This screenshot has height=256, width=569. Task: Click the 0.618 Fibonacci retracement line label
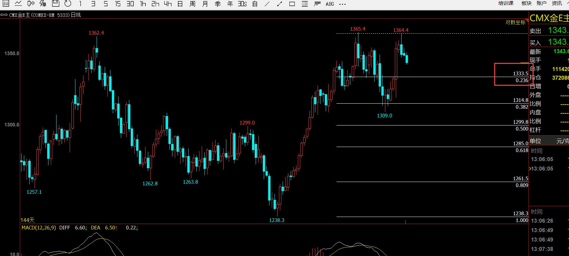pos(522,150)
